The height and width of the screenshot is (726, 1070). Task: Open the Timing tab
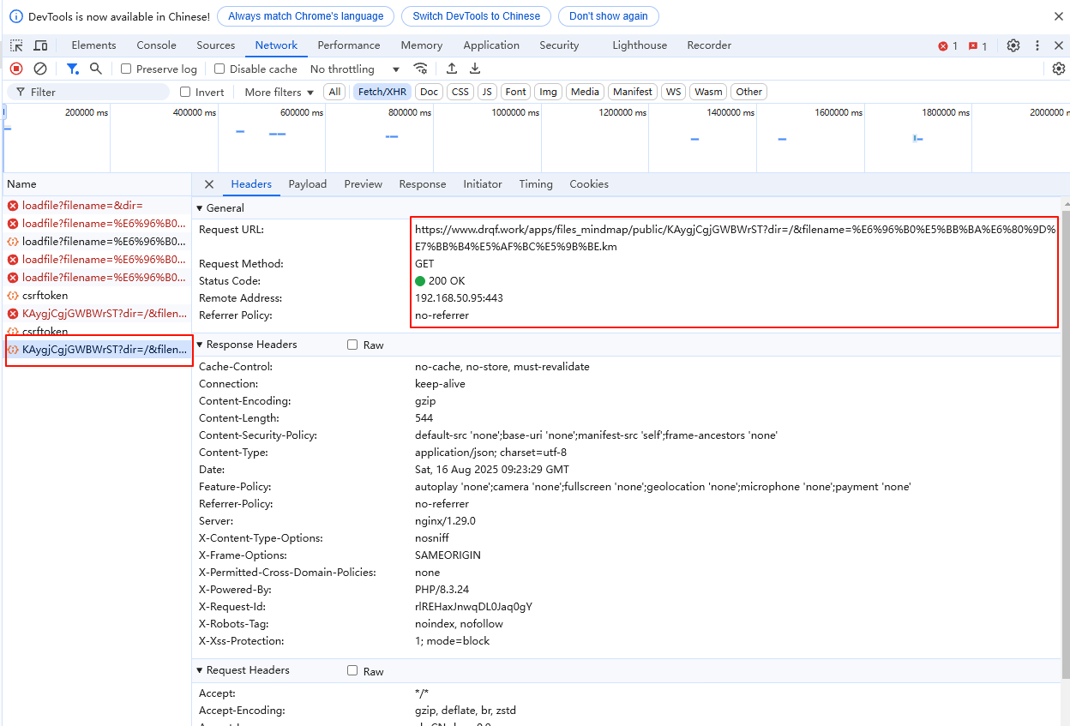point(536,184)
